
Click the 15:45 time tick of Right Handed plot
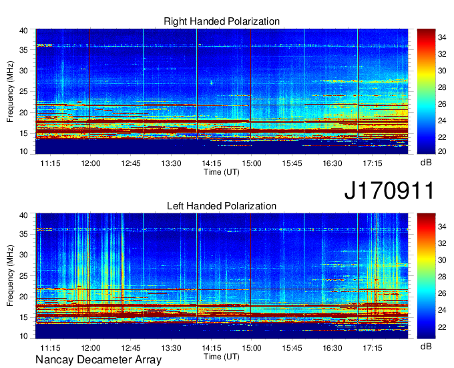[x=292, y=163]
